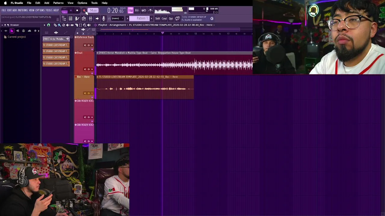Open the macOS Edit menu
Screen dimensions: 385x216
38,3
